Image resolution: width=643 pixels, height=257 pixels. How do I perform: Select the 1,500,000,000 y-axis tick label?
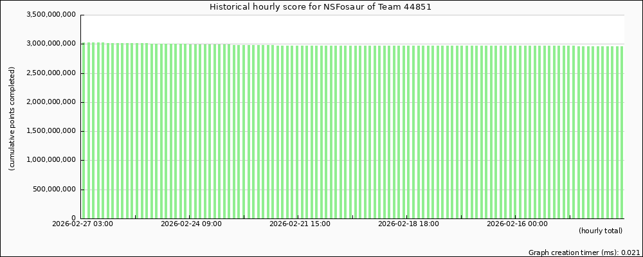click(x=51, y=131)
